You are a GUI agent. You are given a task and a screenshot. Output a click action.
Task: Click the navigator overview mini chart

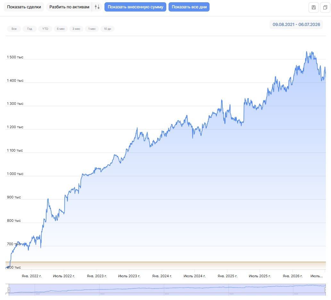(x=167, y=288)
